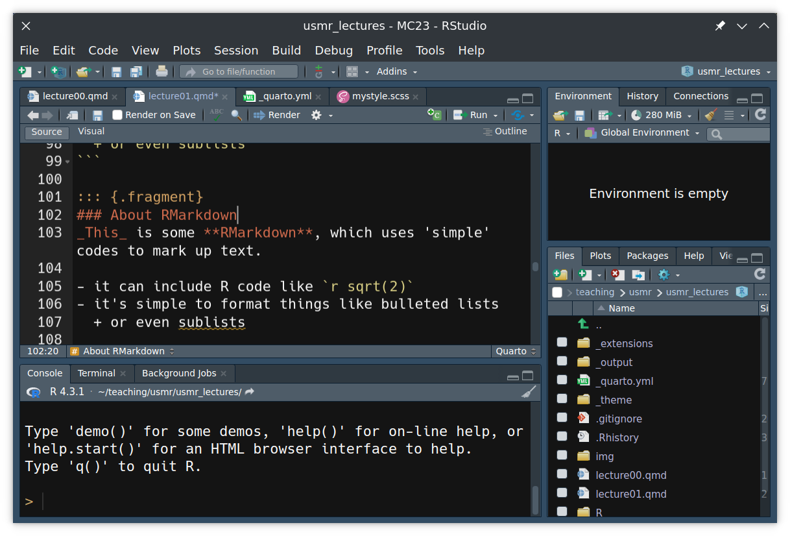This screenshot has height=536, width=790.
Task: Expand the Global Environment dropdown
Action: (642, 133)
